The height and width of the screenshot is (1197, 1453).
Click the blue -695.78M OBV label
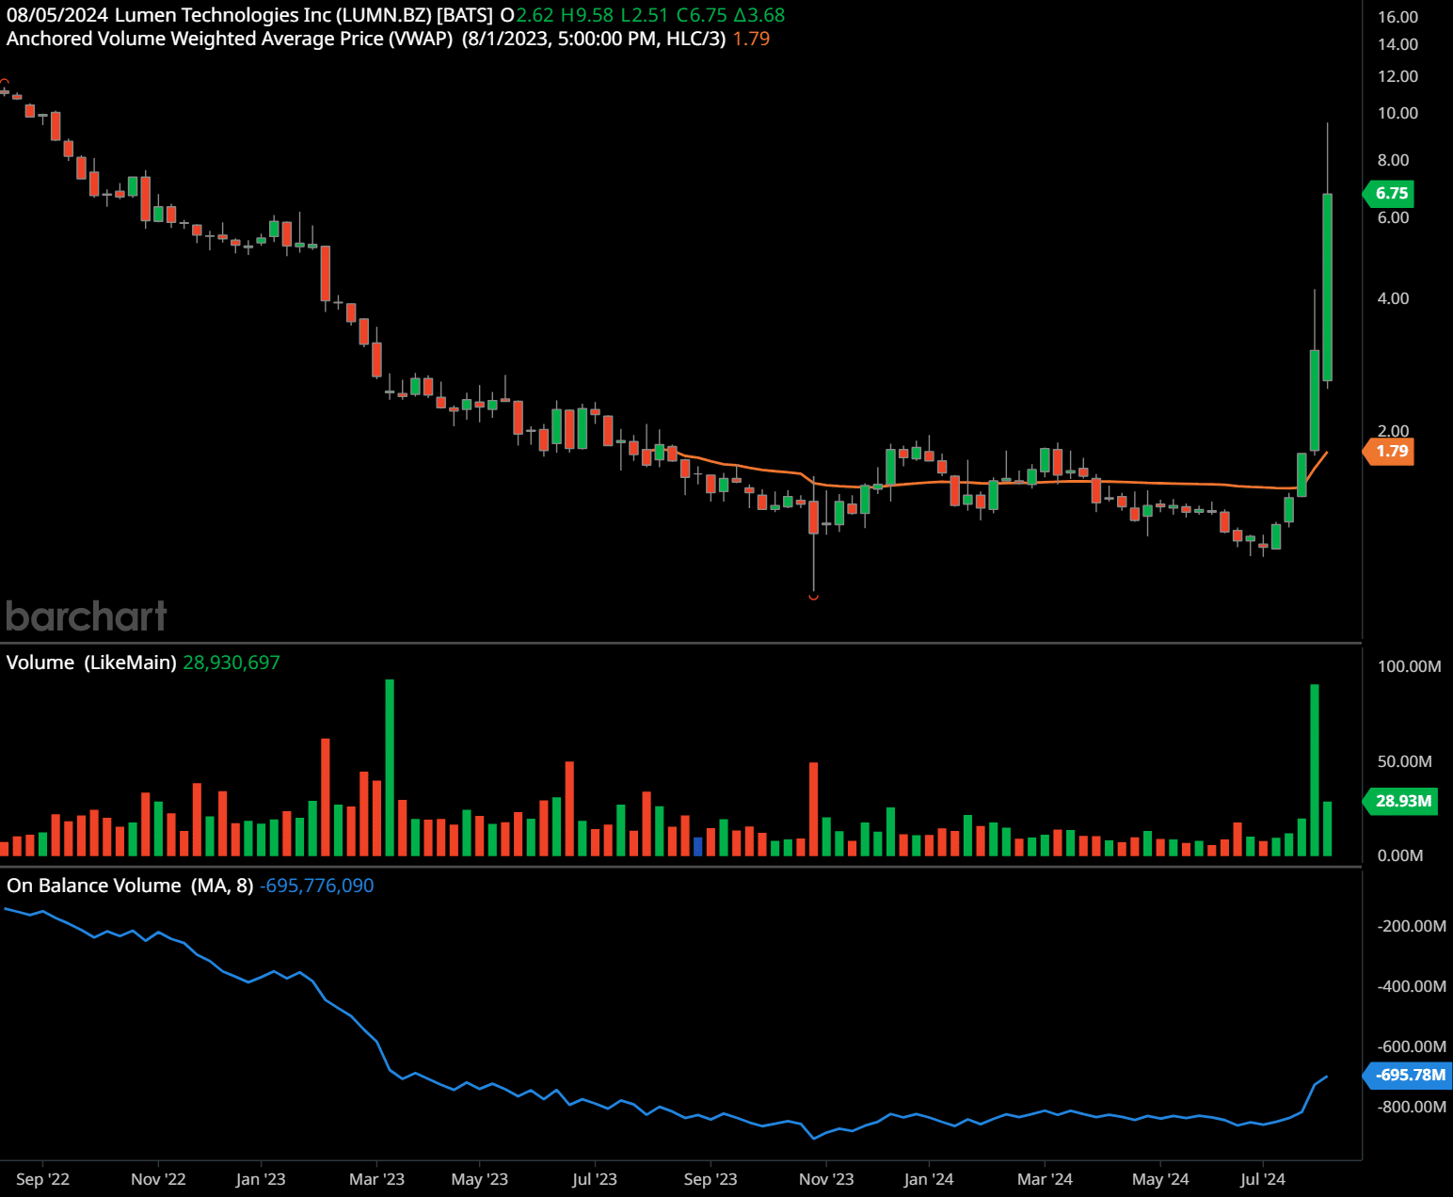1408,1075
